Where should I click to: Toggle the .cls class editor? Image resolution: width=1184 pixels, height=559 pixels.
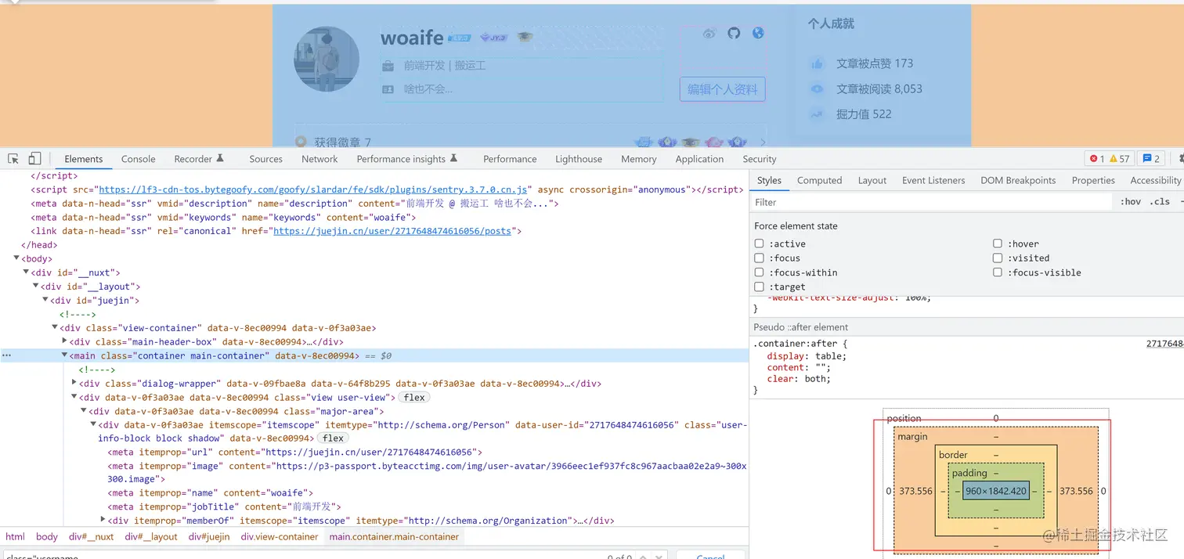coord(1160,201)
